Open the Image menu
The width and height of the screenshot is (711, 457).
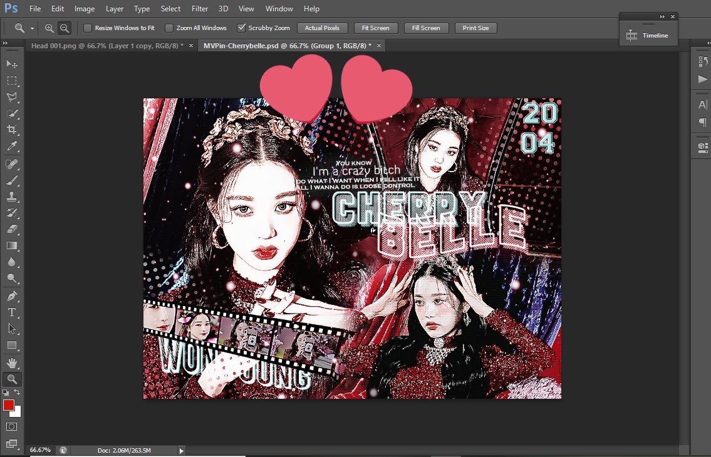pos(85,9)
